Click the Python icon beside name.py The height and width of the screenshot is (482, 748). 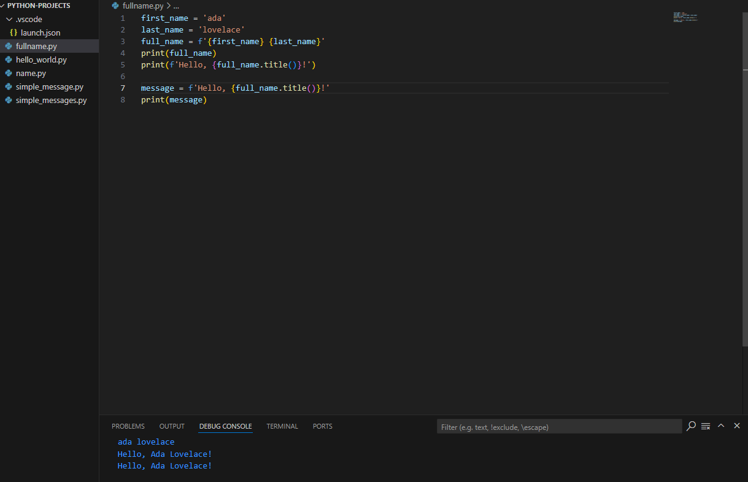pos(9,73)
